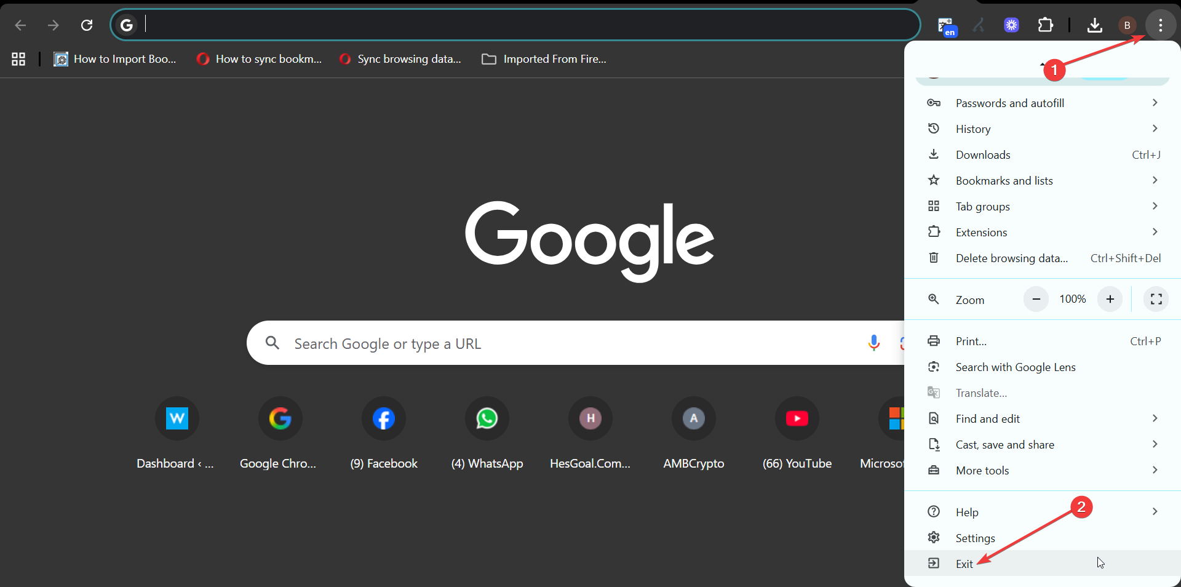This screenshot has width=1181, height=587.
Task: Expand Tab groups submenu arrow
Action: tap(1155, 206)
